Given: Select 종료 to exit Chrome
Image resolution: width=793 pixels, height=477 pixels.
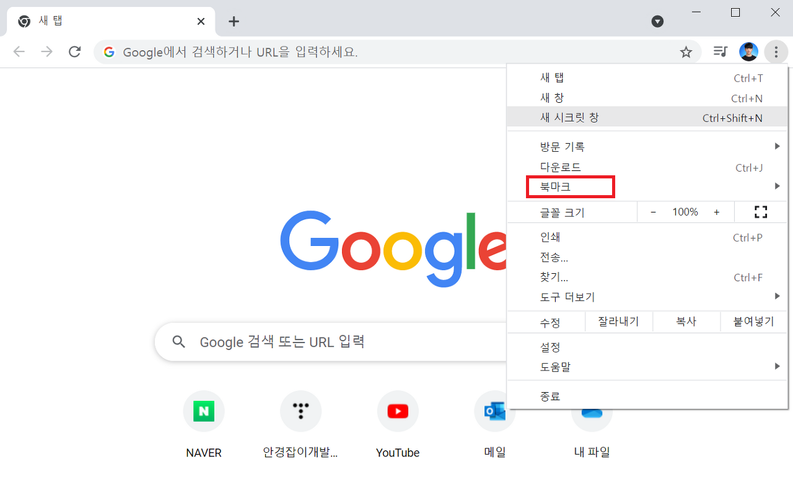Looking at the screenshot, I should [x=647, y=396].
